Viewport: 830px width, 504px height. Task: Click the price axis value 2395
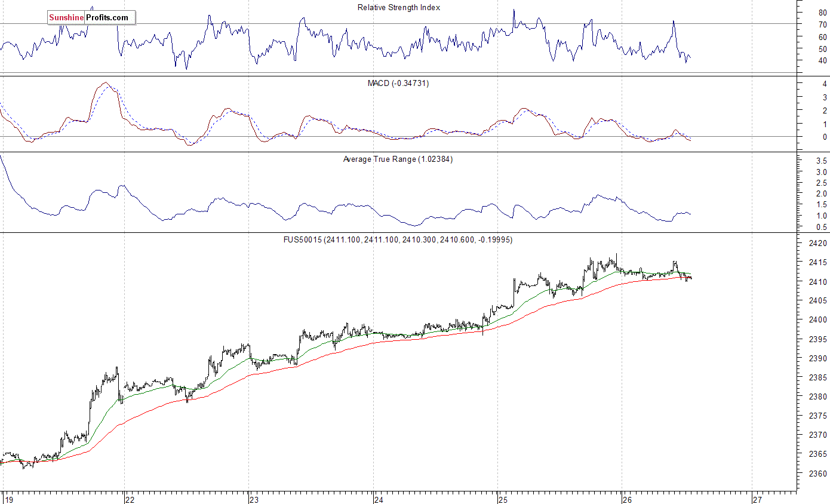(x=819, y=339)
